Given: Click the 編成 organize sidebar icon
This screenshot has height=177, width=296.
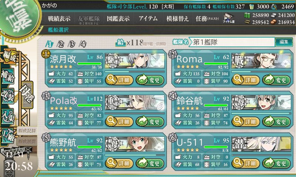Looking at the screenshot, I should click(x=9, y=56).
